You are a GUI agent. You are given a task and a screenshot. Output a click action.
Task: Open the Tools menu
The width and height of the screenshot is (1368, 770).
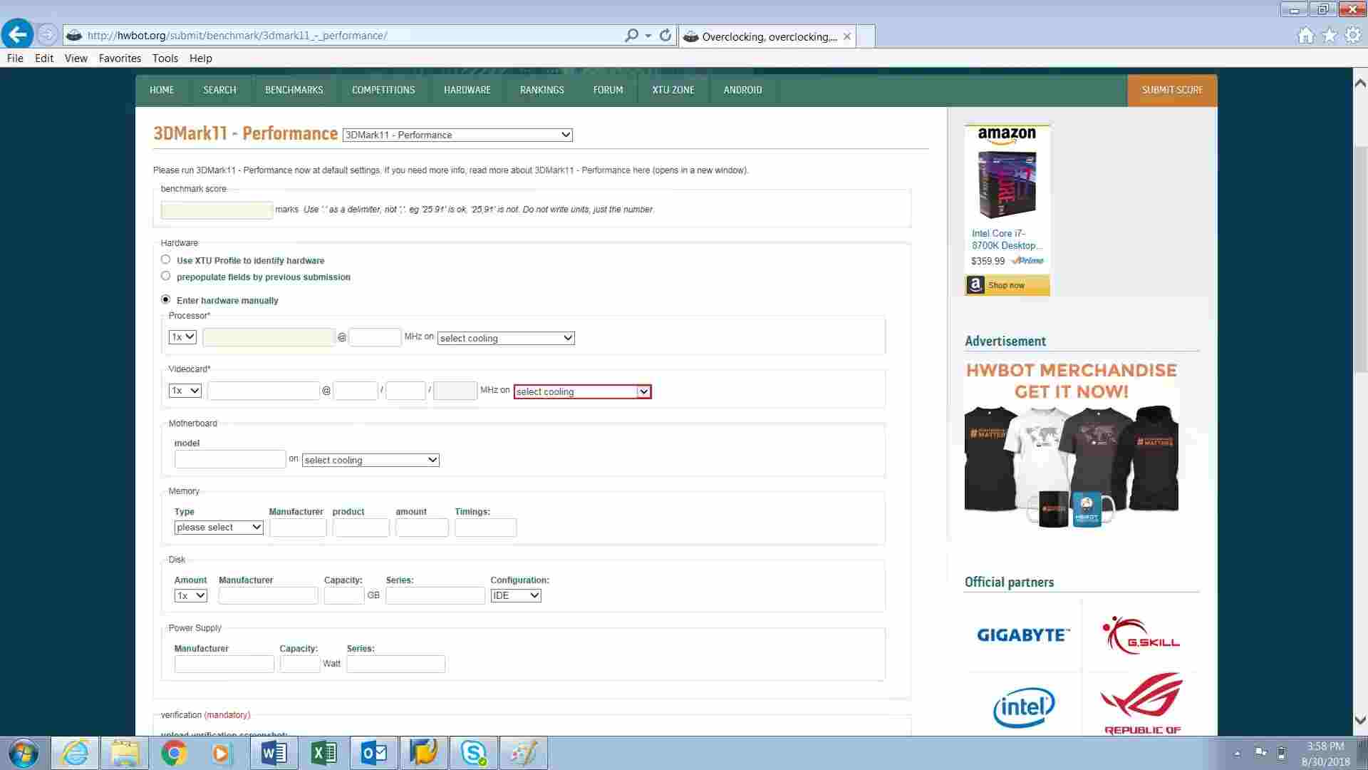pos(165,58)
